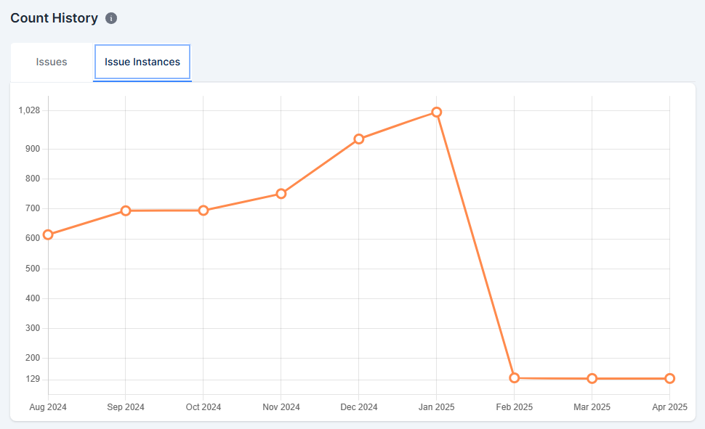
Task: Pick the Nov 2024 data point marker
Action: [281, 194]
